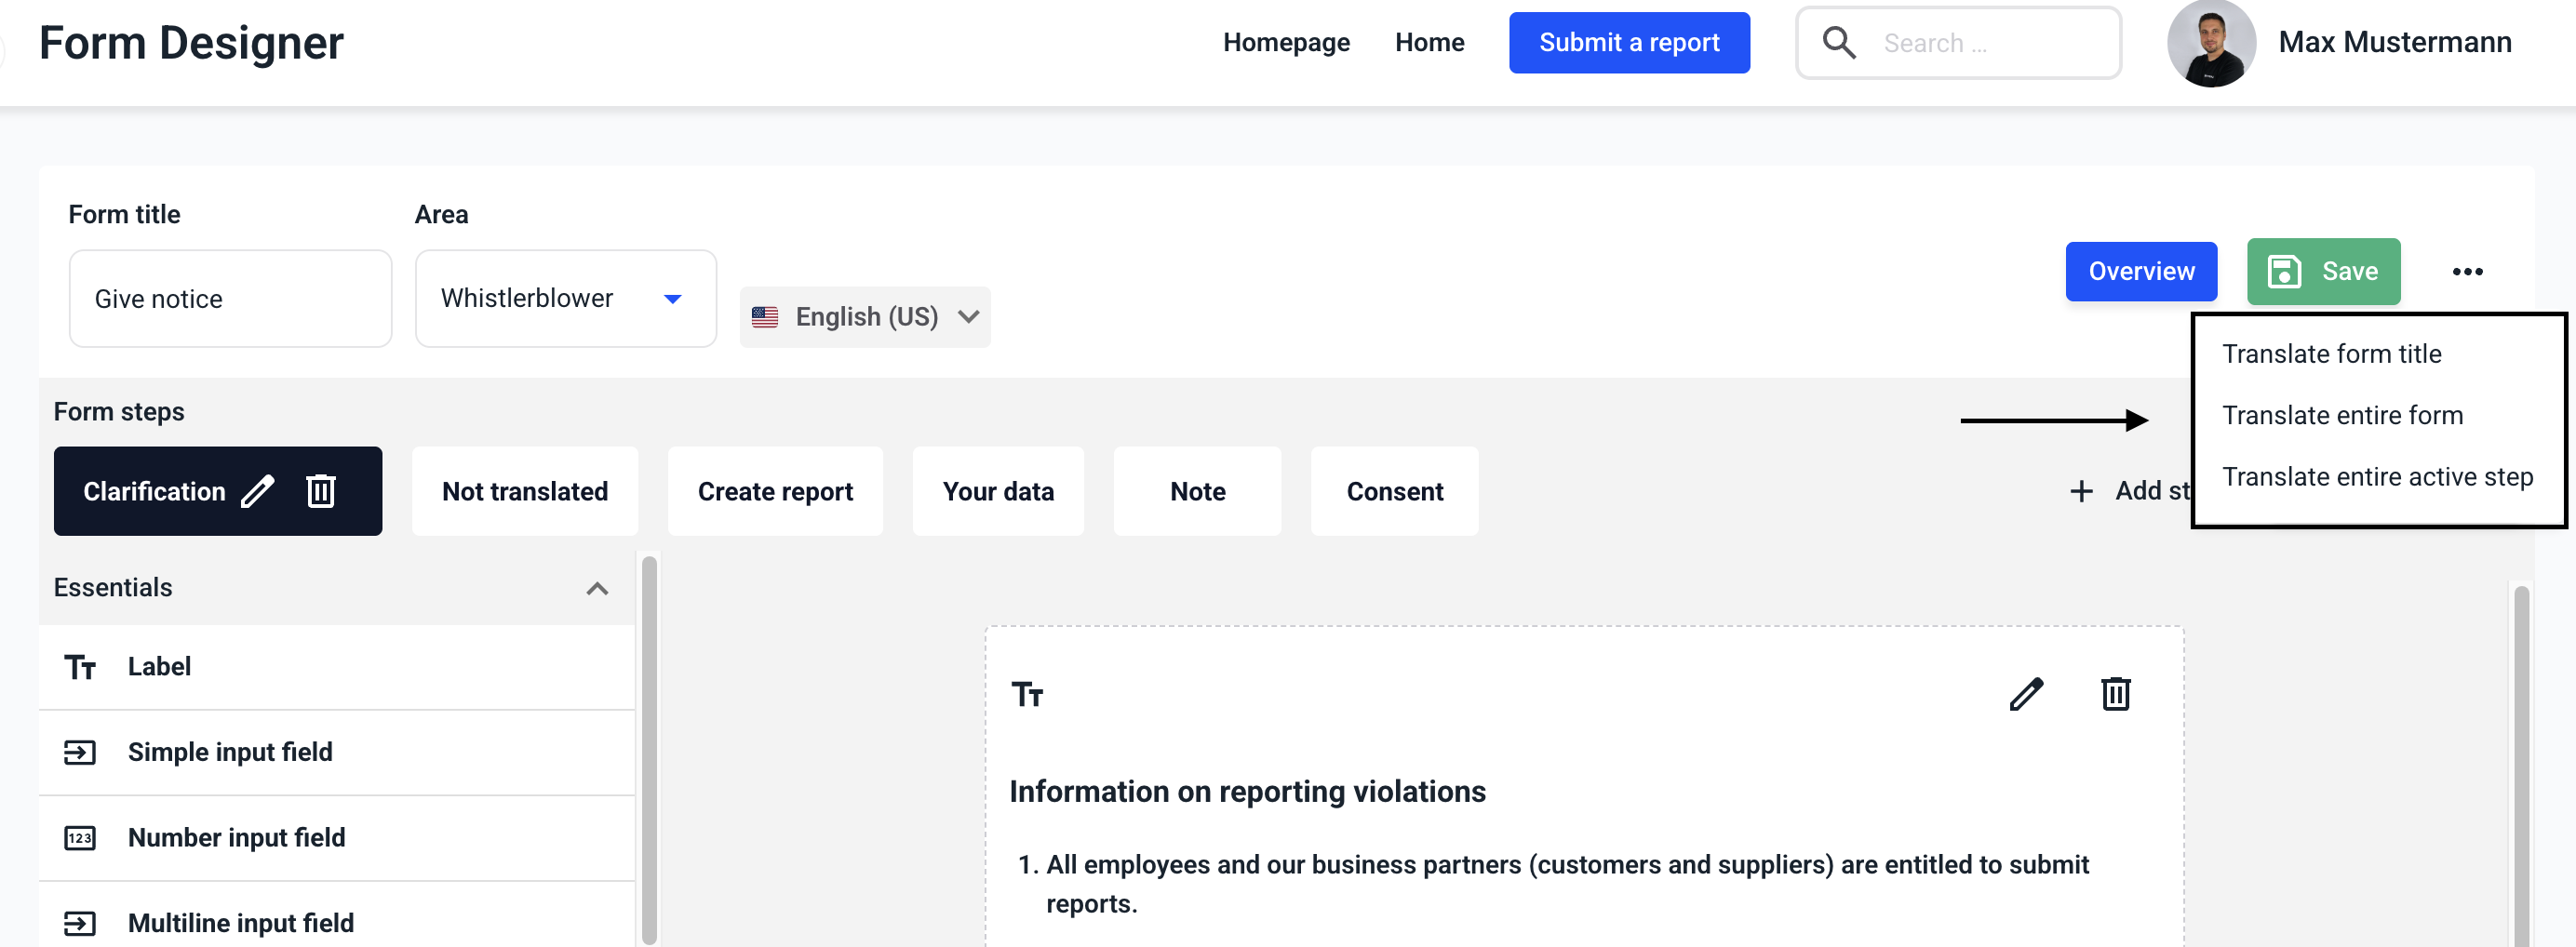2576x947 pixels.
Task: Click the search magnifier icon
Action: 1838,43
